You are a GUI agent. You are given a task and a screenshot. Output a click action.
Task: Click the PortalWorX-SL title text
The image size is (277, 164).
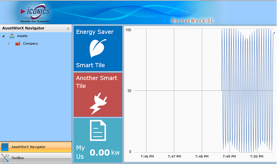(193, 21)
